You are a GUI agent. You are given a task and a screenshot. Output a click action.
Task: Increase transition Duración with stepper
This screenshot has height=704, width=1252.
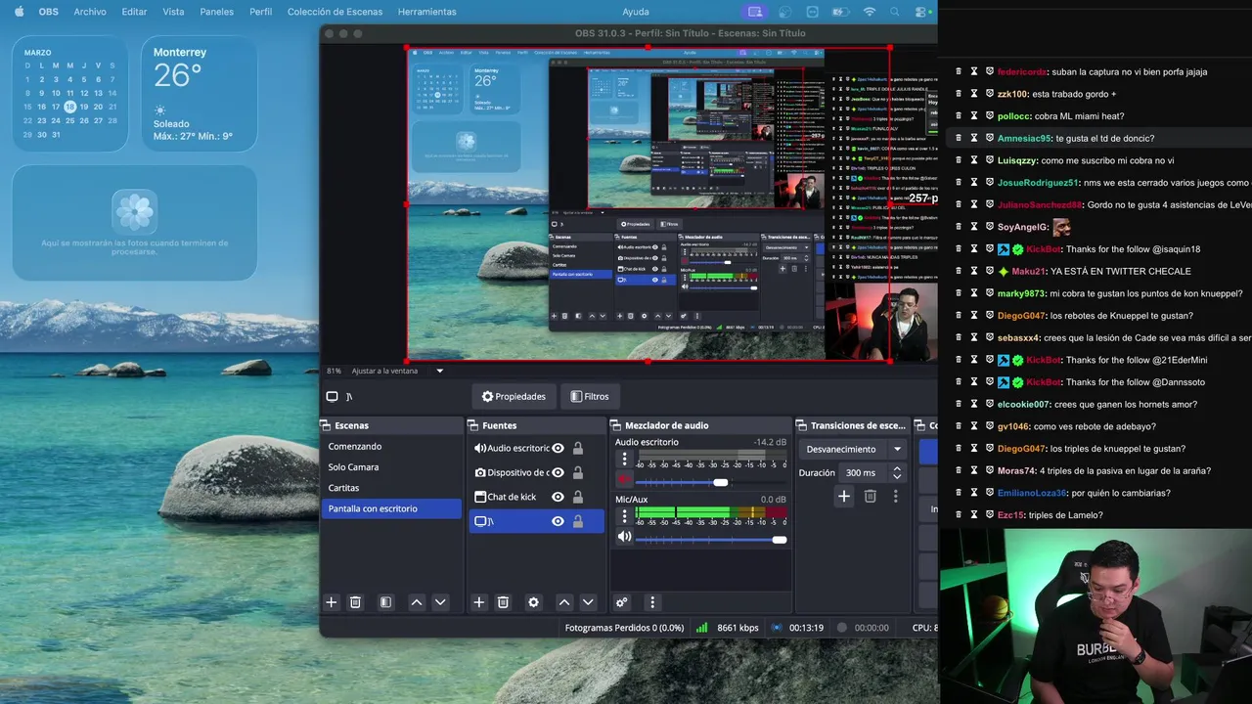(897, 468)
